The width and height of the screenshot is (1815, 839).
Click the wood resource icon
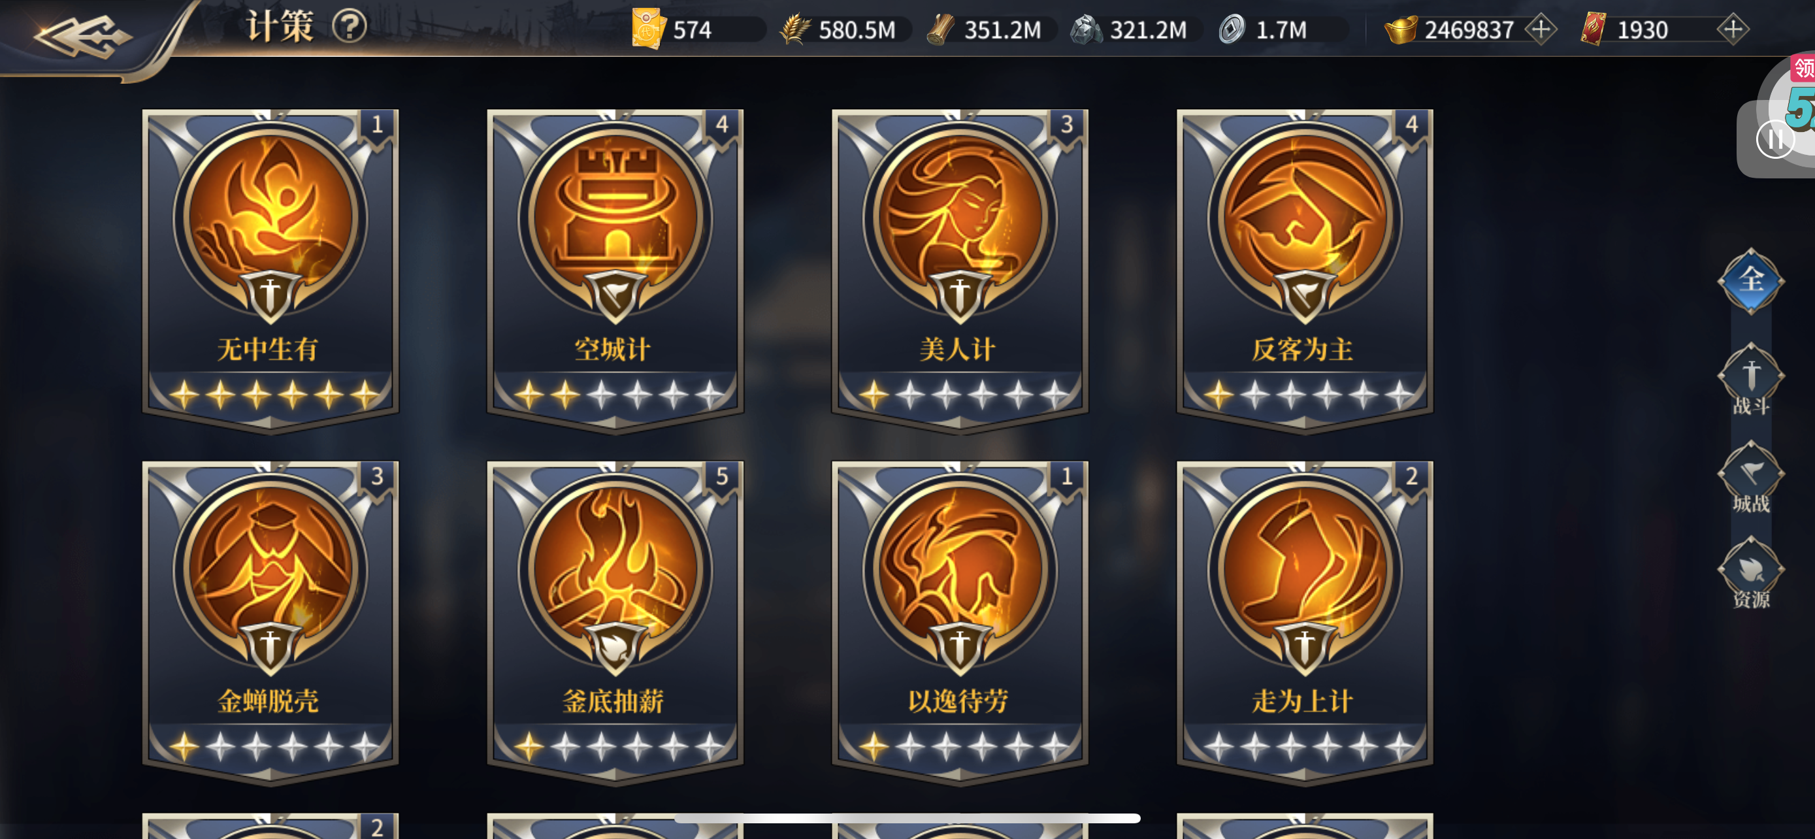[x=941, y=29]
